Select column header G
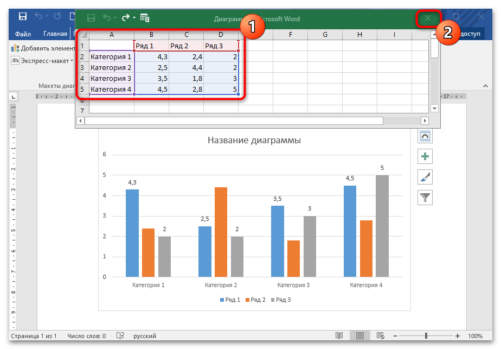This screenshot has height=349, width=501. click(x=325, y=35)
